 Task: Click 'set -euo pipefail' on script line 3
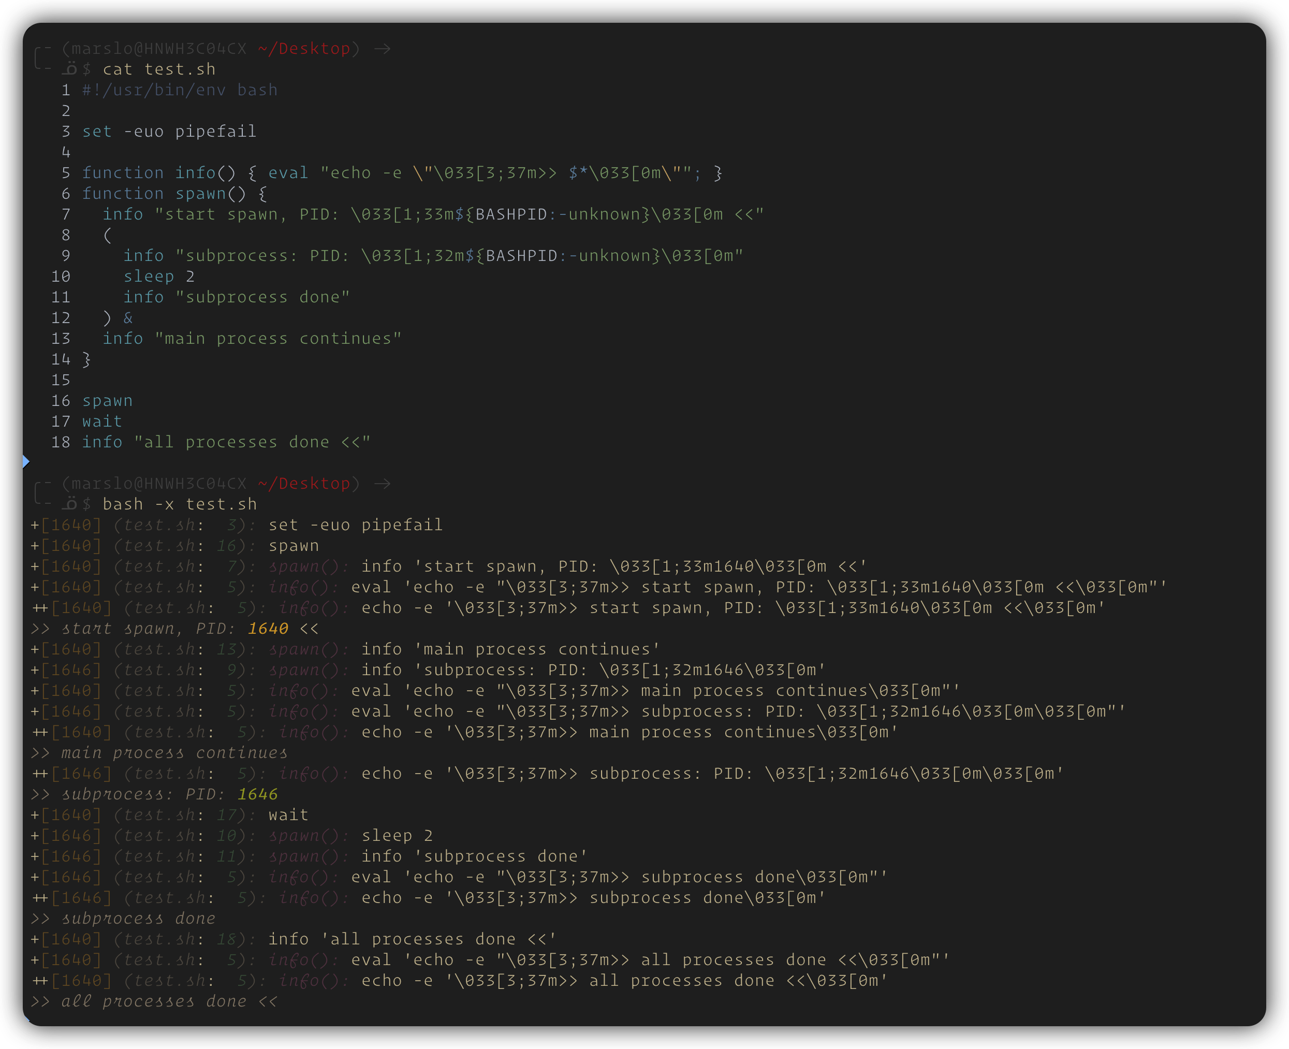[x=169, y=131]
